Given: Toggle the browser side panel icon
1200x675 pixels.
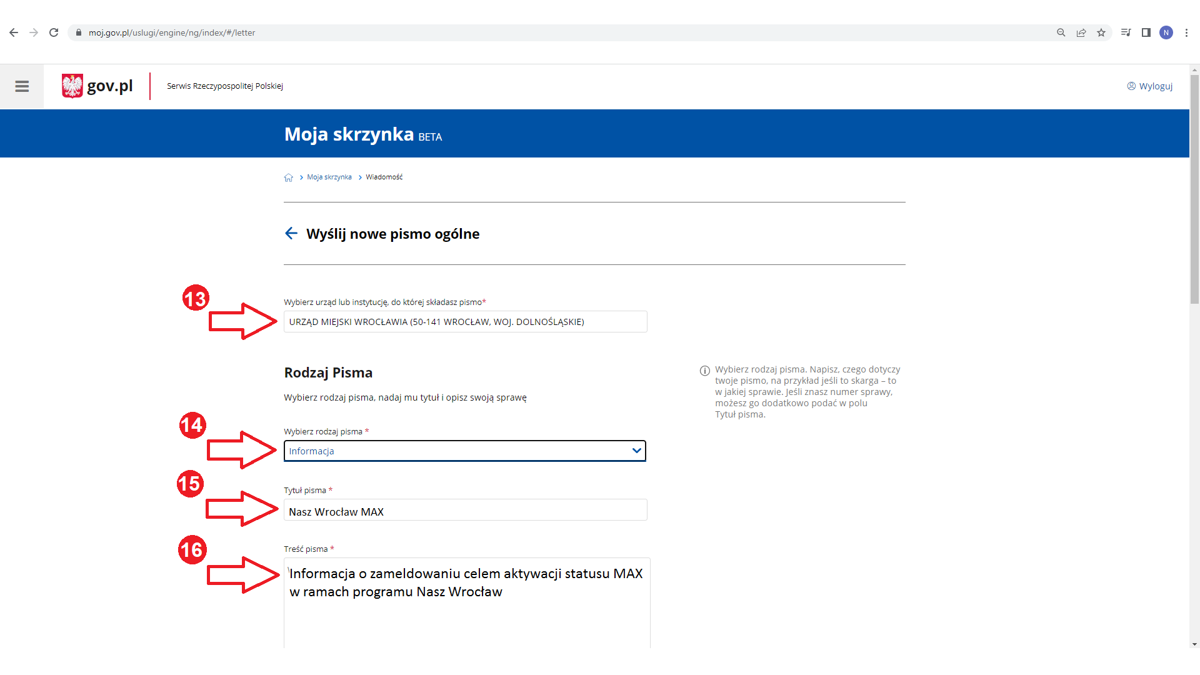Looking at the screenshot, I should coord(1146,32).
